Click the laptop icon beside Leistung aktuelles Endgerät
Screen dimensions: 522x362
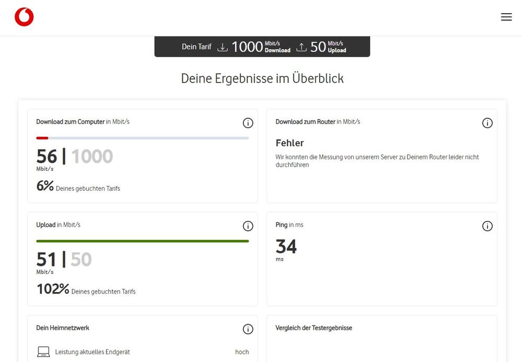[x=43, y=352]
